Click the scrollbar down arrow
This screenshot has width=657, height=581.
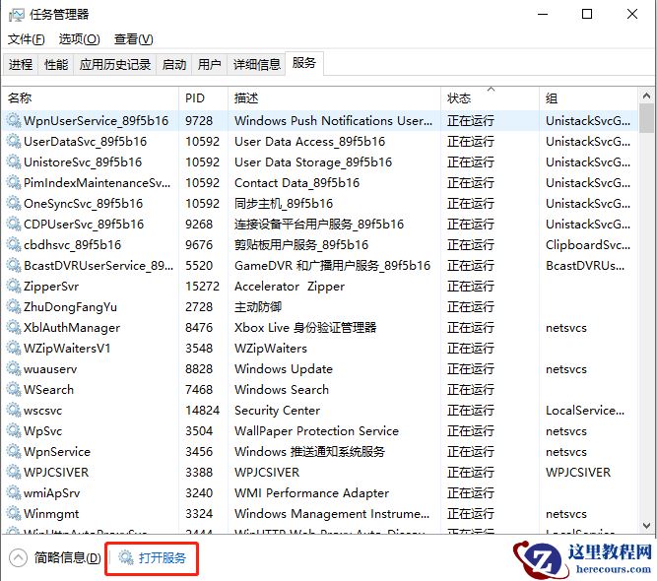coord(646,525)
